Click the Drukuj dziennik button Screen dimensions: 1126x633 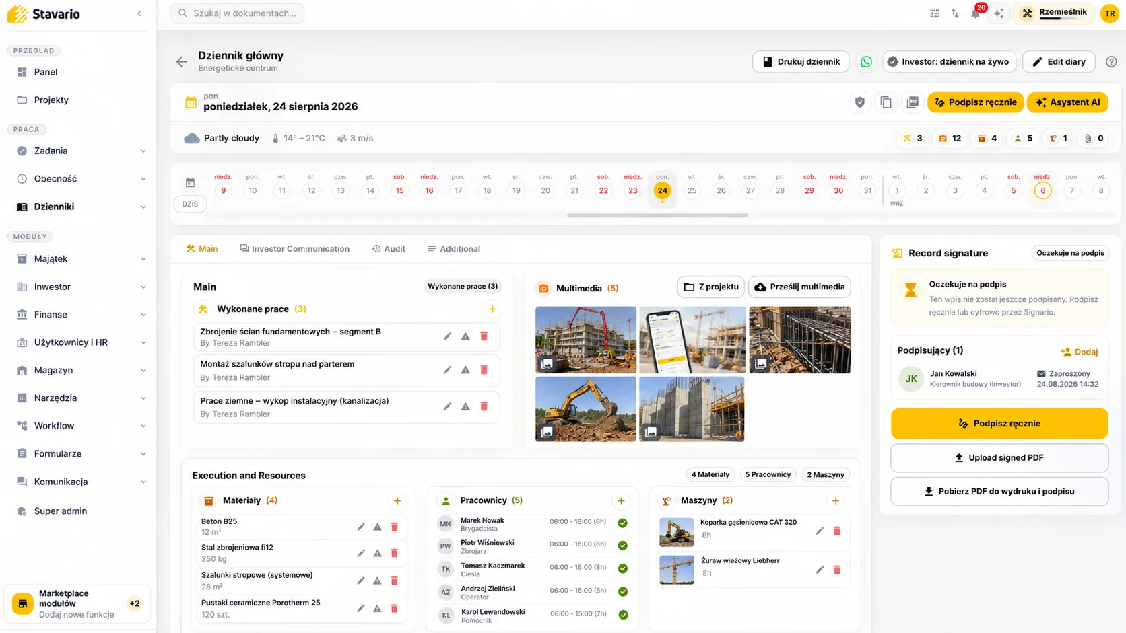pyautogui.click(x=801, y=61)
